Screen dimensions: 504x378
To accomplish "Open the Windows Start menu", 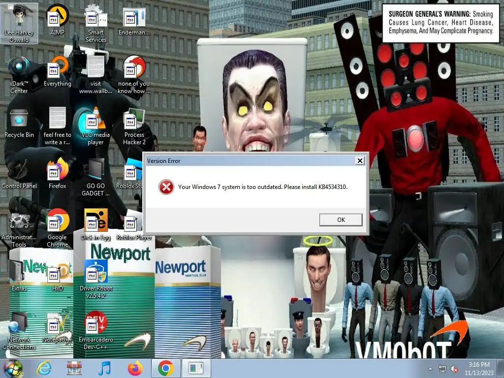I will (x=13, y=368).
